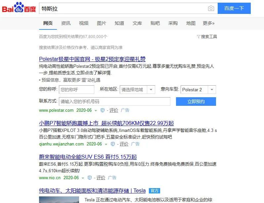Click 评价 link in www.nio.cn result
The width and height of the screenshot is (264, 203).
(101, 178)
